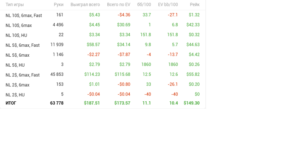Select the NL 10$, 6max game type
This screenshot has height=163, width=290.
(x=19, y=26)
